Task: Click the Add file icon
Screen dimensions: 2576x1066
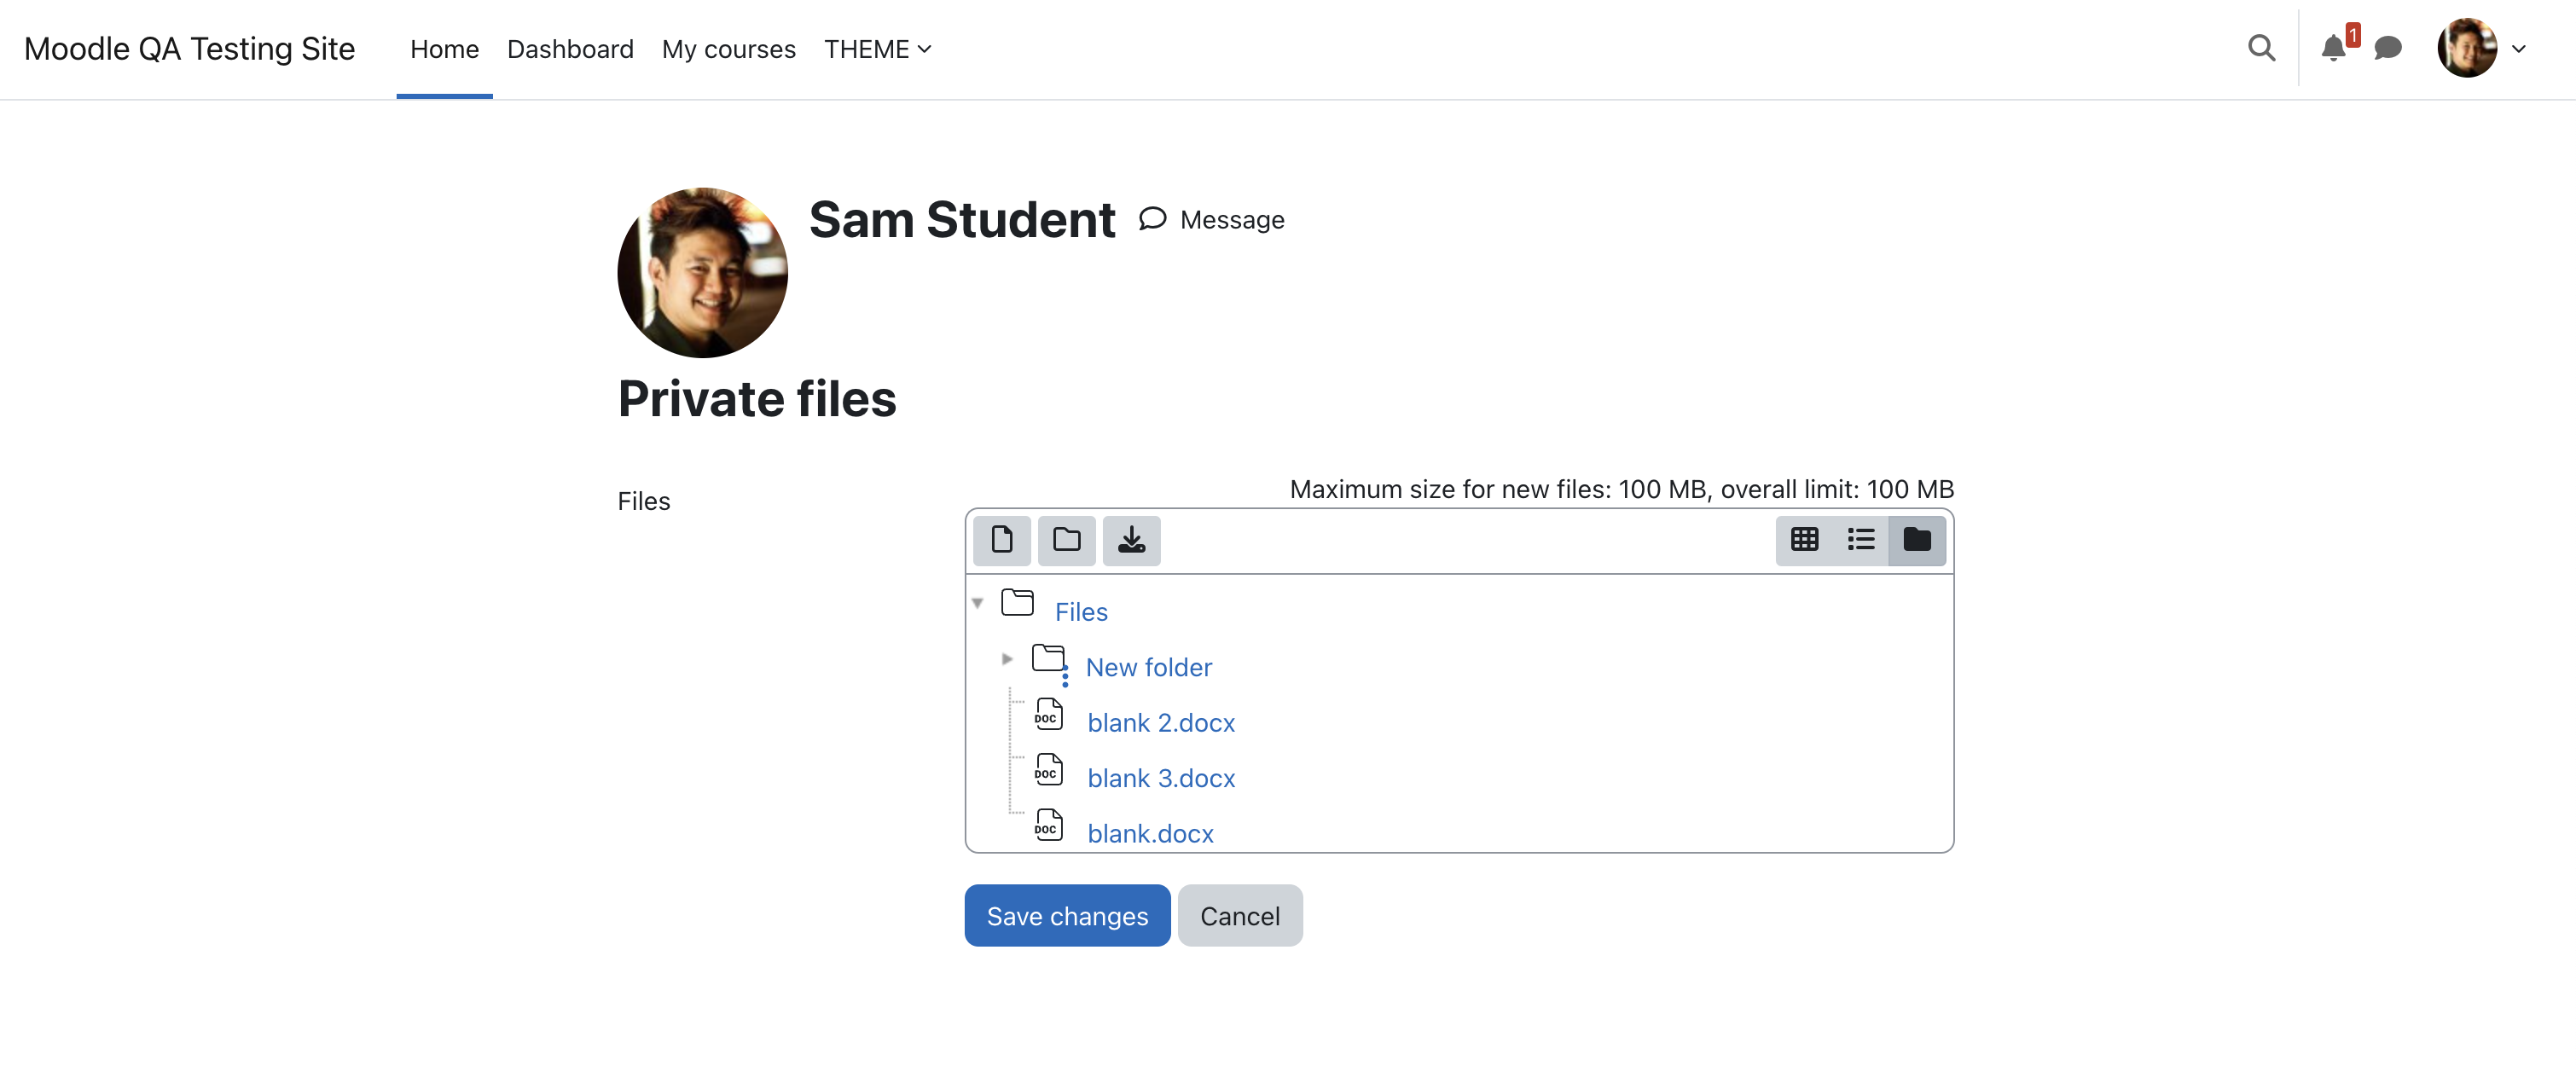Action: click(x=1001, y=540)
